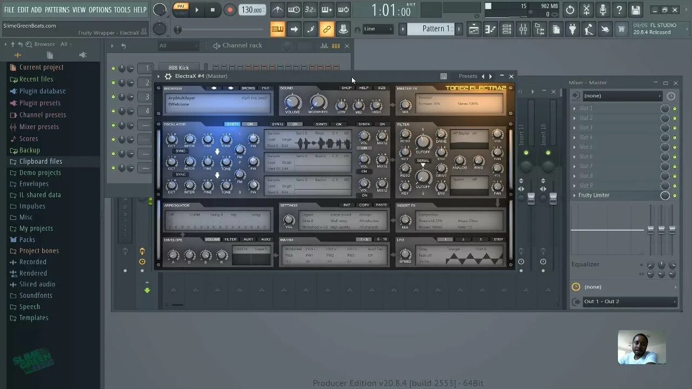Toggle SERIAL filter routing button
692x389 pixels.
coord(423,161)
